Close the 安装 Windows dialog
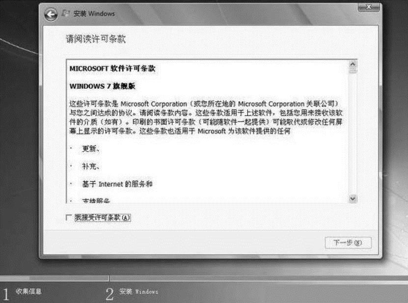This screenshot has height=303, width=408. (x=368, y=7)
